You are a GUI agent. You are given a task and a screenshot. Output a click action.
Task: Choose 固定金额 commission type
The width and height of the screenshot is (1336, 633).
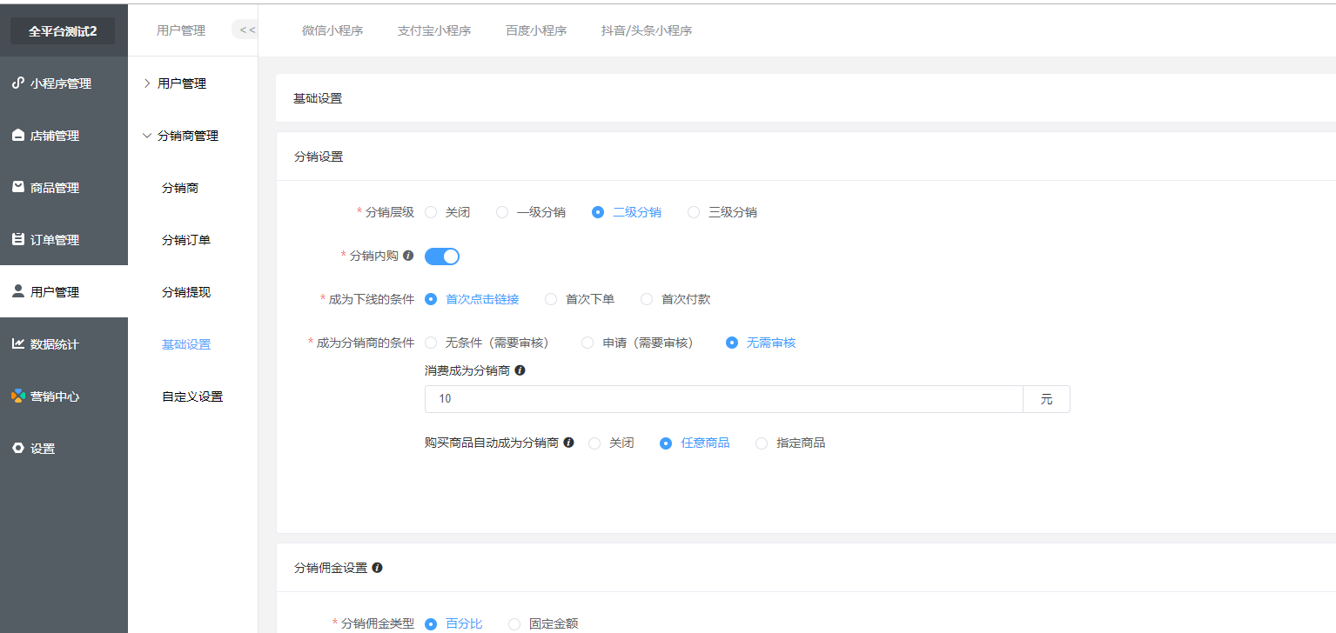(543, 623)
